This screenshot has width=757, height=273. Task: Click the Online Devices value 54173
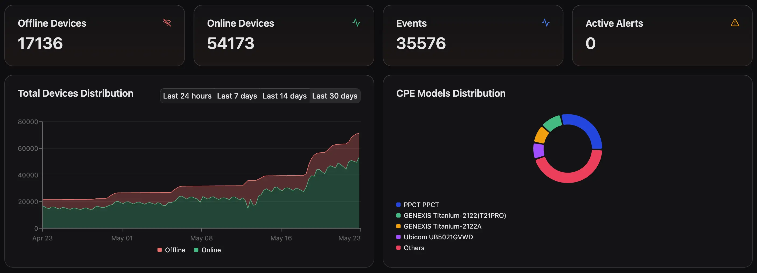(231, 43)
